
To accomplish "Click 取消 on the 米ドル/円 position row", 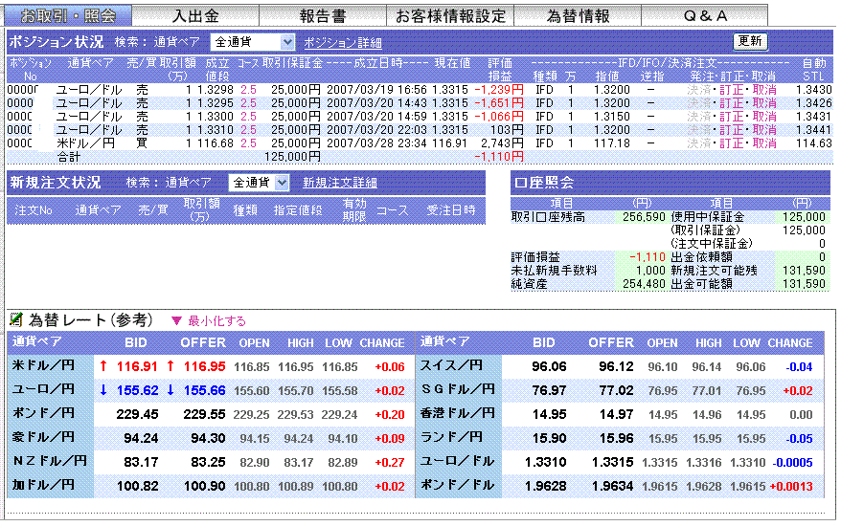I will pos(764,143).
